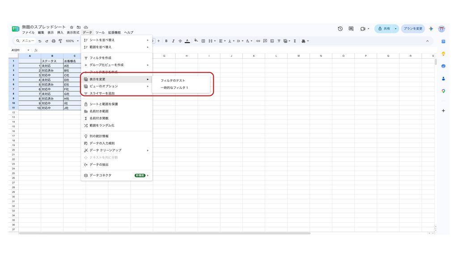Click the 共有 share button

click(x=384, y=29)
